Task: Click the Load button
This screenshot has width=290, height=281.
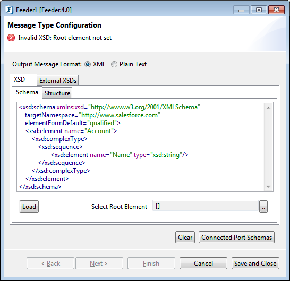Action: pyautogui.click(x=29, y=207)
